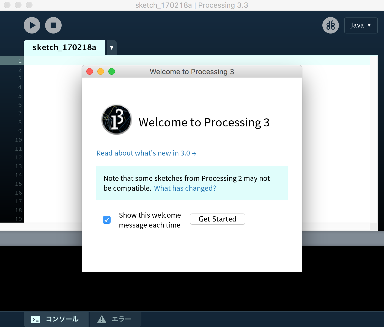Click line number 10 in the editor gutter
Screen dimensions: 384x327
point(18,140)
